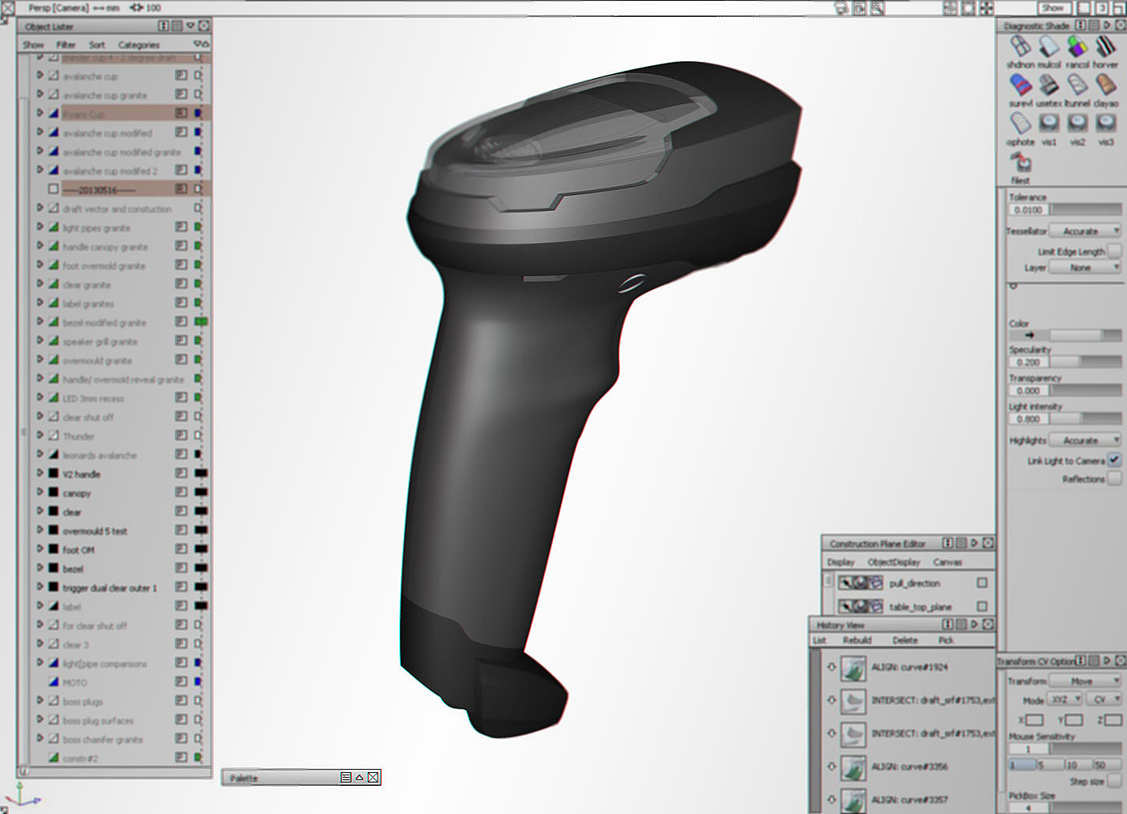The height and width of the screenshot is (814, 1127).
Task: Open the Highlights dropdown
Action: [1085, 440]
